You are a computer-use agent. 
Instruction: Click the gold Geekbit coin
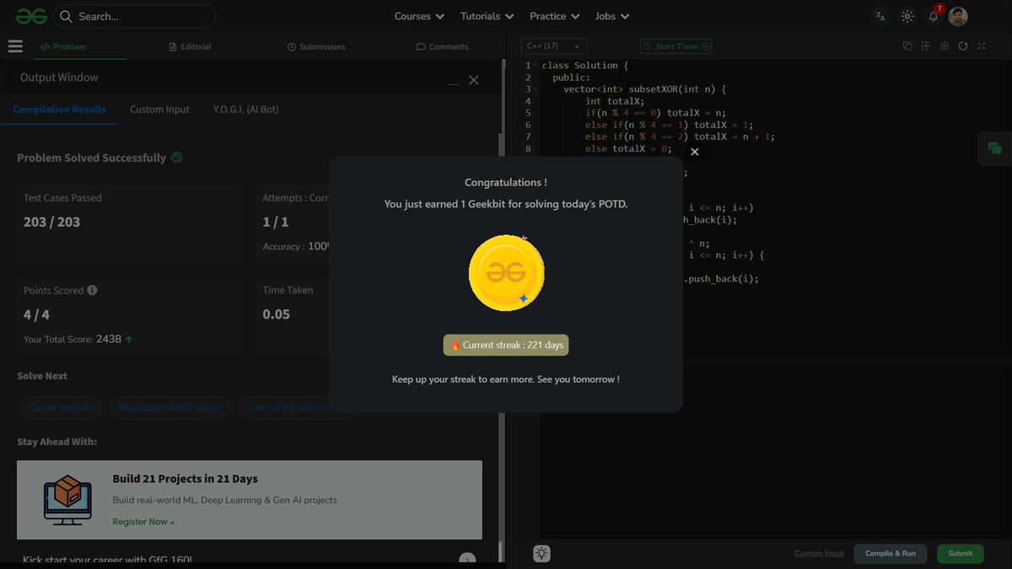(x=507, y=273)
